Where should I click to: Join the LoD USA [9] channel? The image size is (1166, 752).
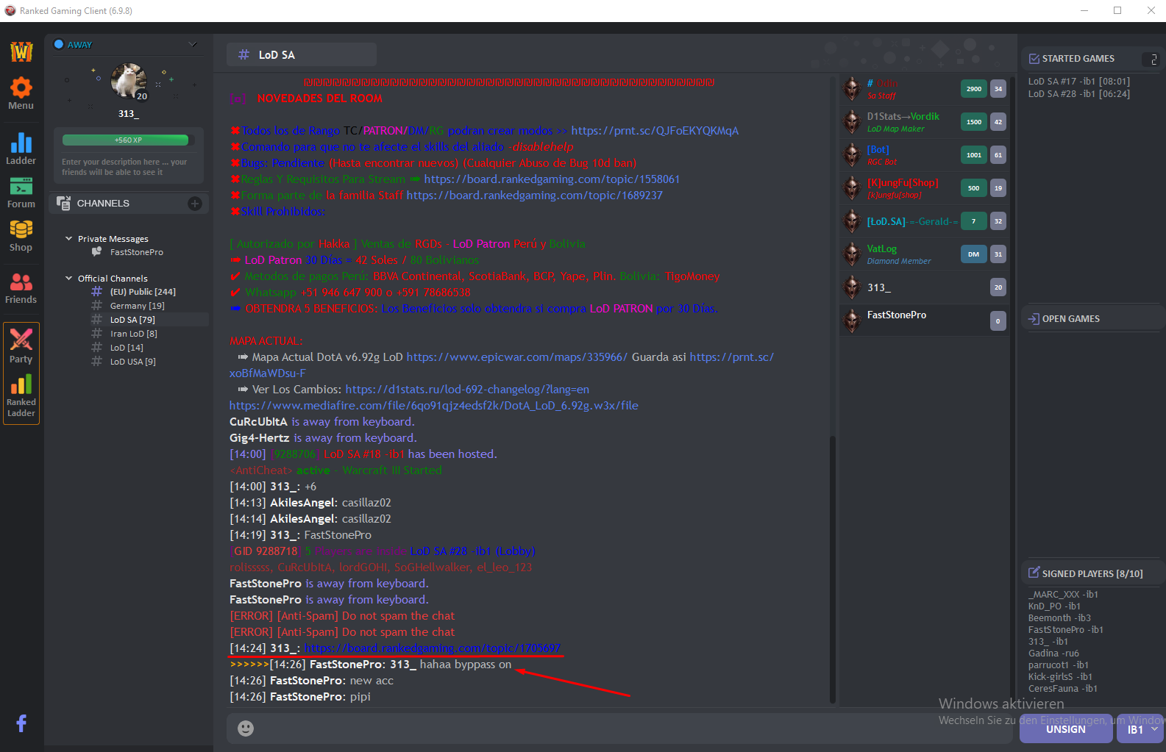(x=133, y=362)
